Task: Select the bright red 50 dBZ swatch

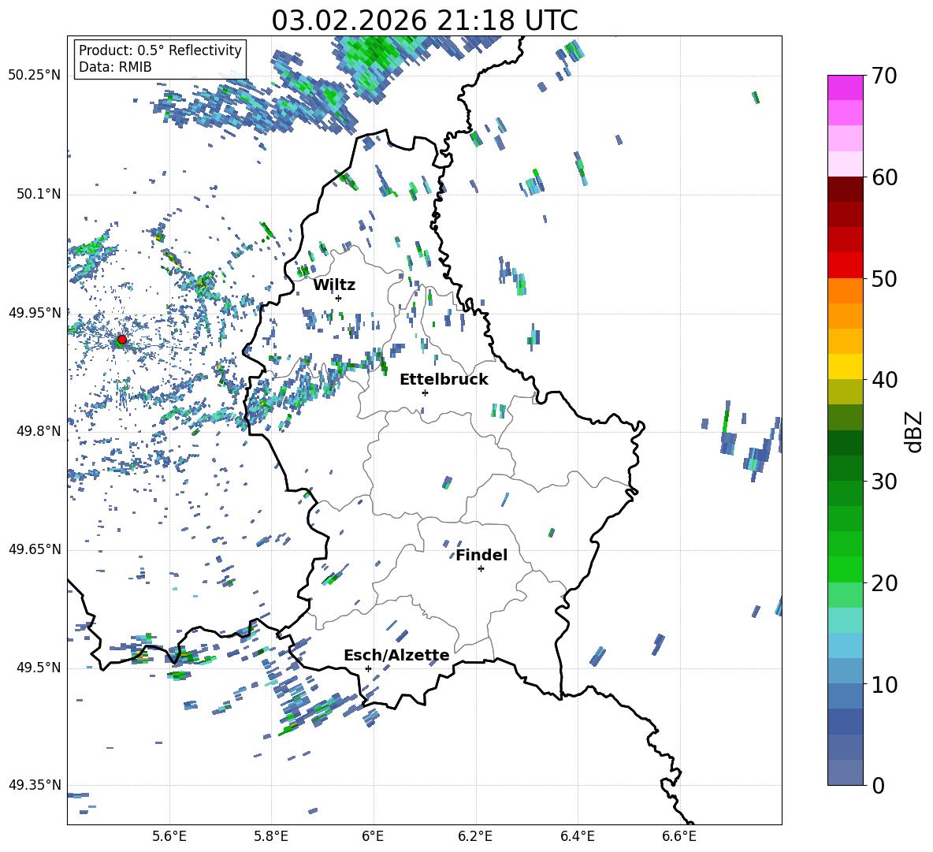Action: pyautogui.click(x=846, y=265)
